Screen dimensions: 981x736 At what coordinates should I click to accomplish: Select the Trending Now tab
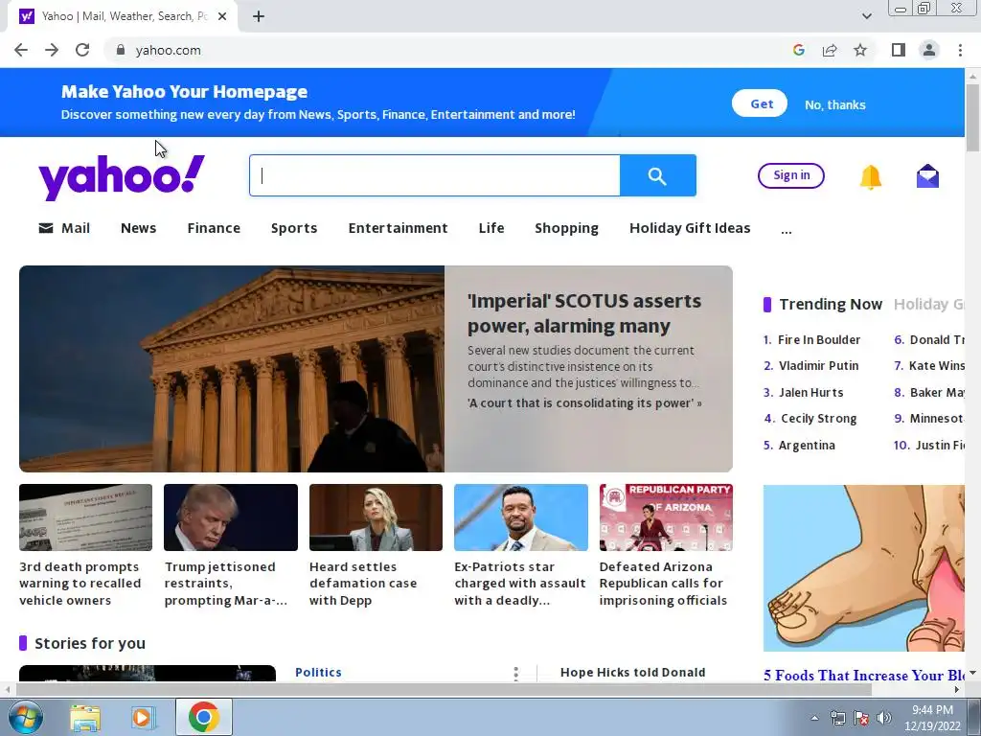coord(831,304)
